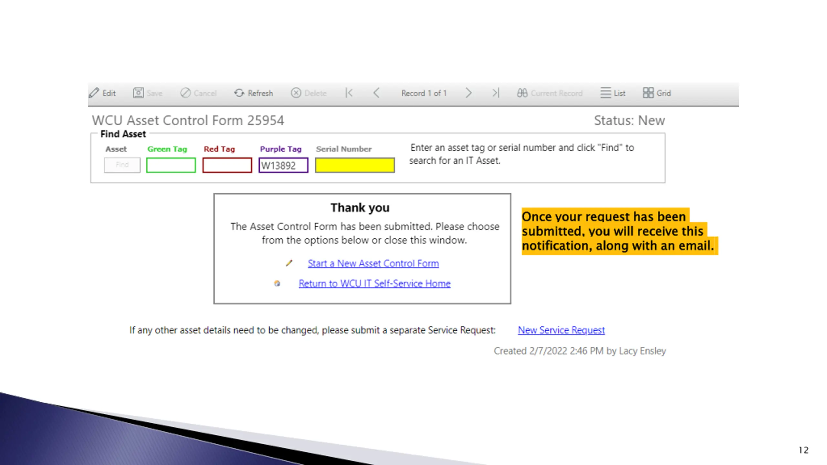The height and width of the screenshot is (465, 827).
Task: Click the pencil icon beside Start a New Form
Action: (x=289, y=263)
